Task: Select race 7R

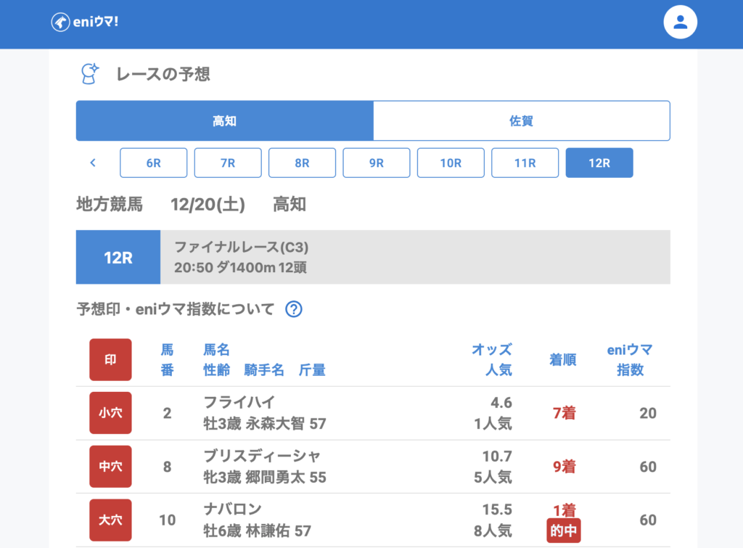Action: [x=228, y=163]
